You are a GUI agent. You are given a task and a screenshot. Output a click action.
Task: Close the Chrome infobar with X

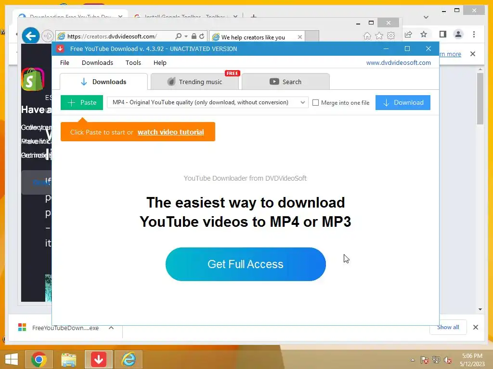(x=473, y=54)
